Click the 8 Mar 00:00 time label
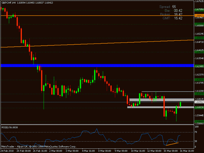204x153 pixels. point(104,151)
